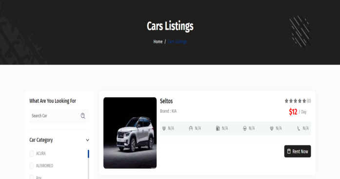
Task: Click the first star rating icon
Action: click(286, 101)
